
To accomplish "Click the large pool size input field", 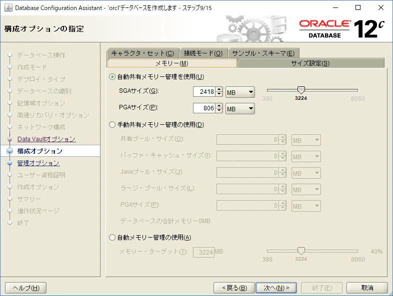I will point(248,189).
